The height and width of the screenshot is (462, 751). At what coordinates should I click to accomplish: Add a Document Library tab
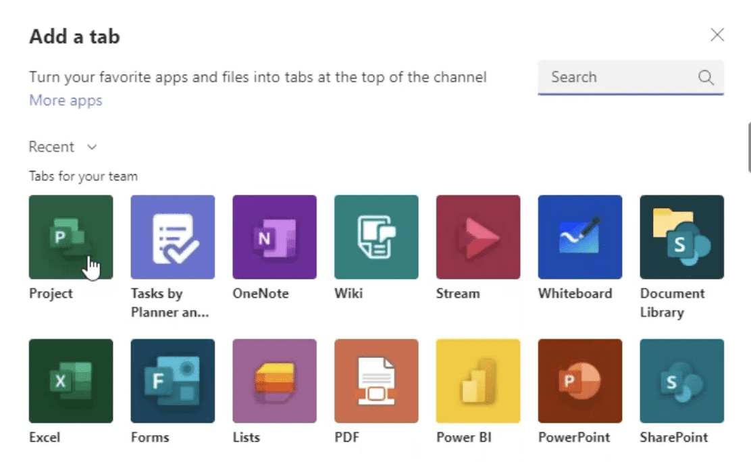[x=681, y=237]
